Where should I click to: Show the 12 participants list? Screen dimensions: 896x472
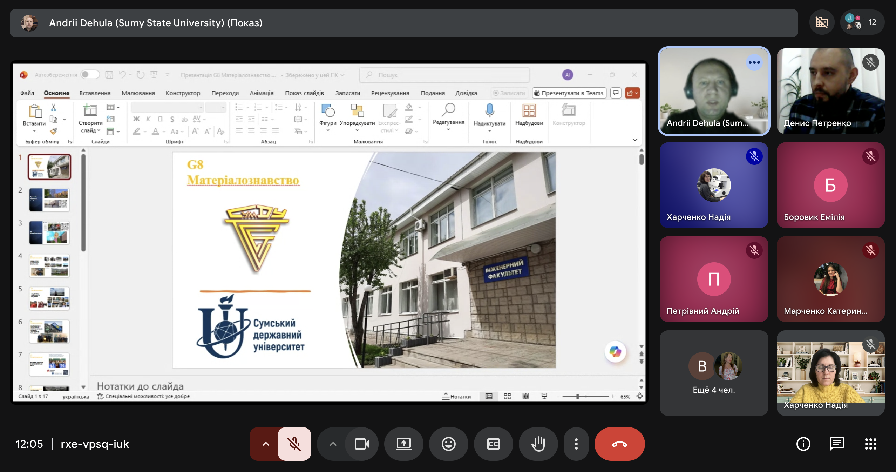pyautogui.click(x=862, y=22)
